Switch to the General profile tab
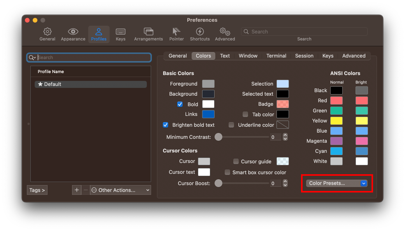Screen dimensions: 405x231 [x=178, y=56]
